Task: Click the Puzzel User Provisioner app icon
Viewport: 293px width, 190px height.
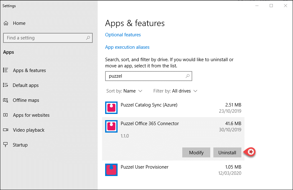Action: (x=111, y=170)
